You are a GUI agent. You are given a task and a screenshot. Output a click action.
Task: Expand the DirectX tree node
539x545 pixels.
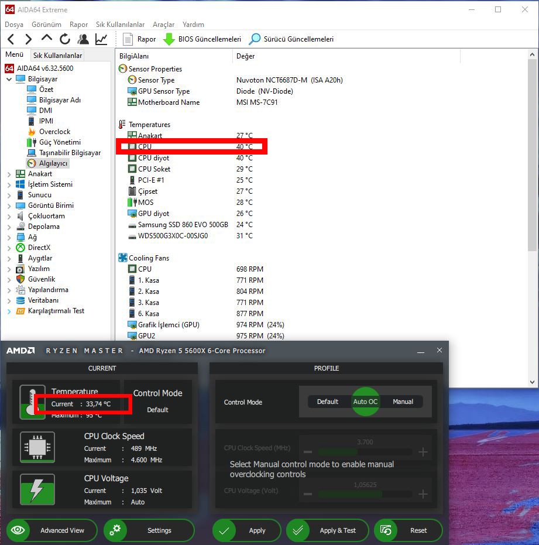[x=9, y=248]
